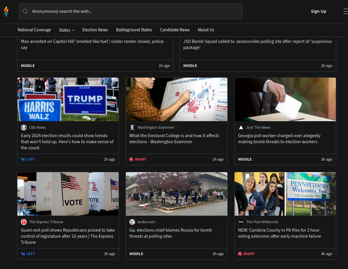Viewport: 348px width, 269px height.
Task: Click MIDDLE label on Just The News card
Action: point(245,159)
